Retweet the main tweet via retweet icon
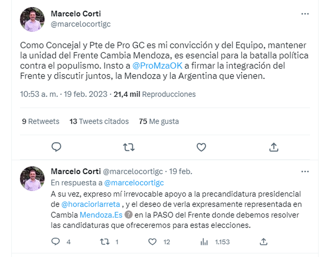The height and width of the screenshot is (257, 332). coord(129,147)
